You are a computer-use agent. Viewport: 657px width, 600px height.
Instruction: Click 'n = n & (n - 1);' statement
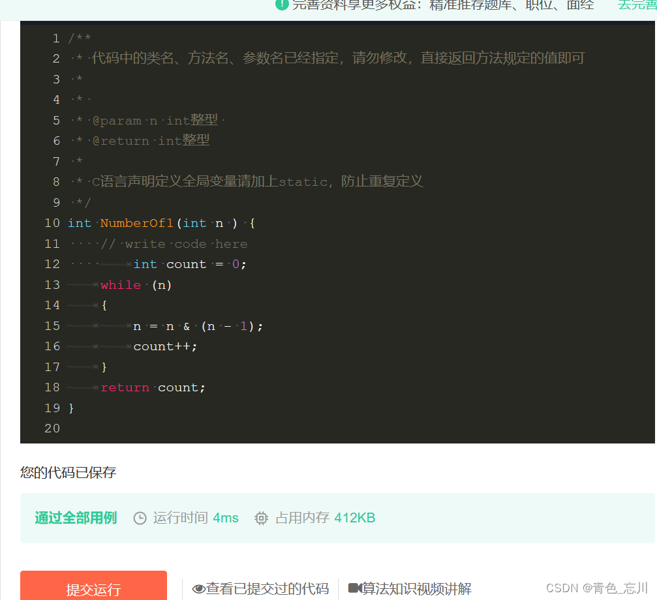point(198,326)
